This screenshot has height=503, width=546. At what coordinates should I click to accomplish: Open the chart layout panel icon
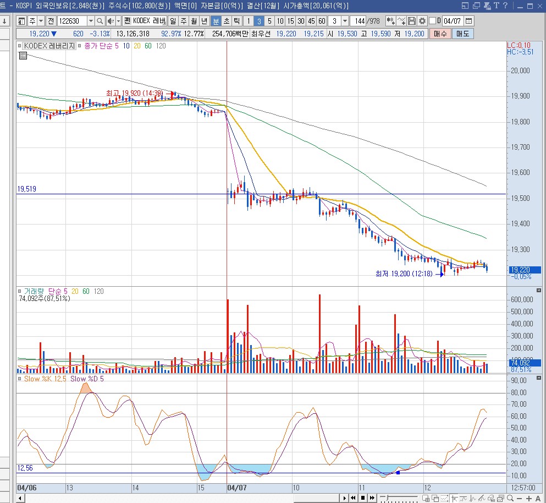click(x=21, y=21)
